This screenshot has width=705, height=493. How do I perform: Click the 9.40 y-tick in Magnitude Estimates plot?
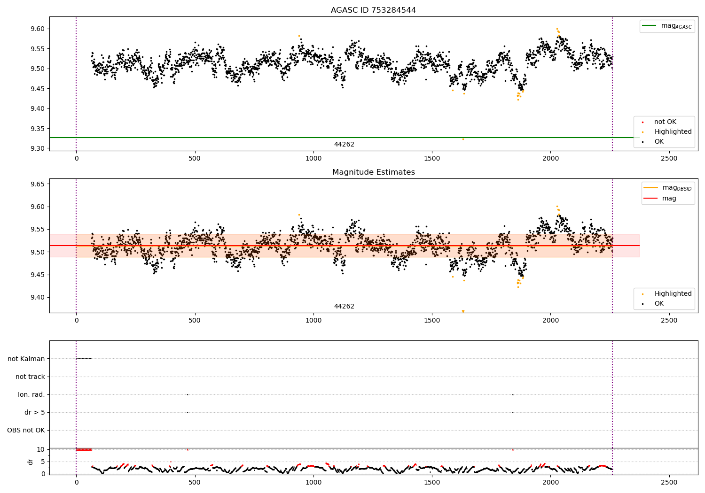[39, 297]
